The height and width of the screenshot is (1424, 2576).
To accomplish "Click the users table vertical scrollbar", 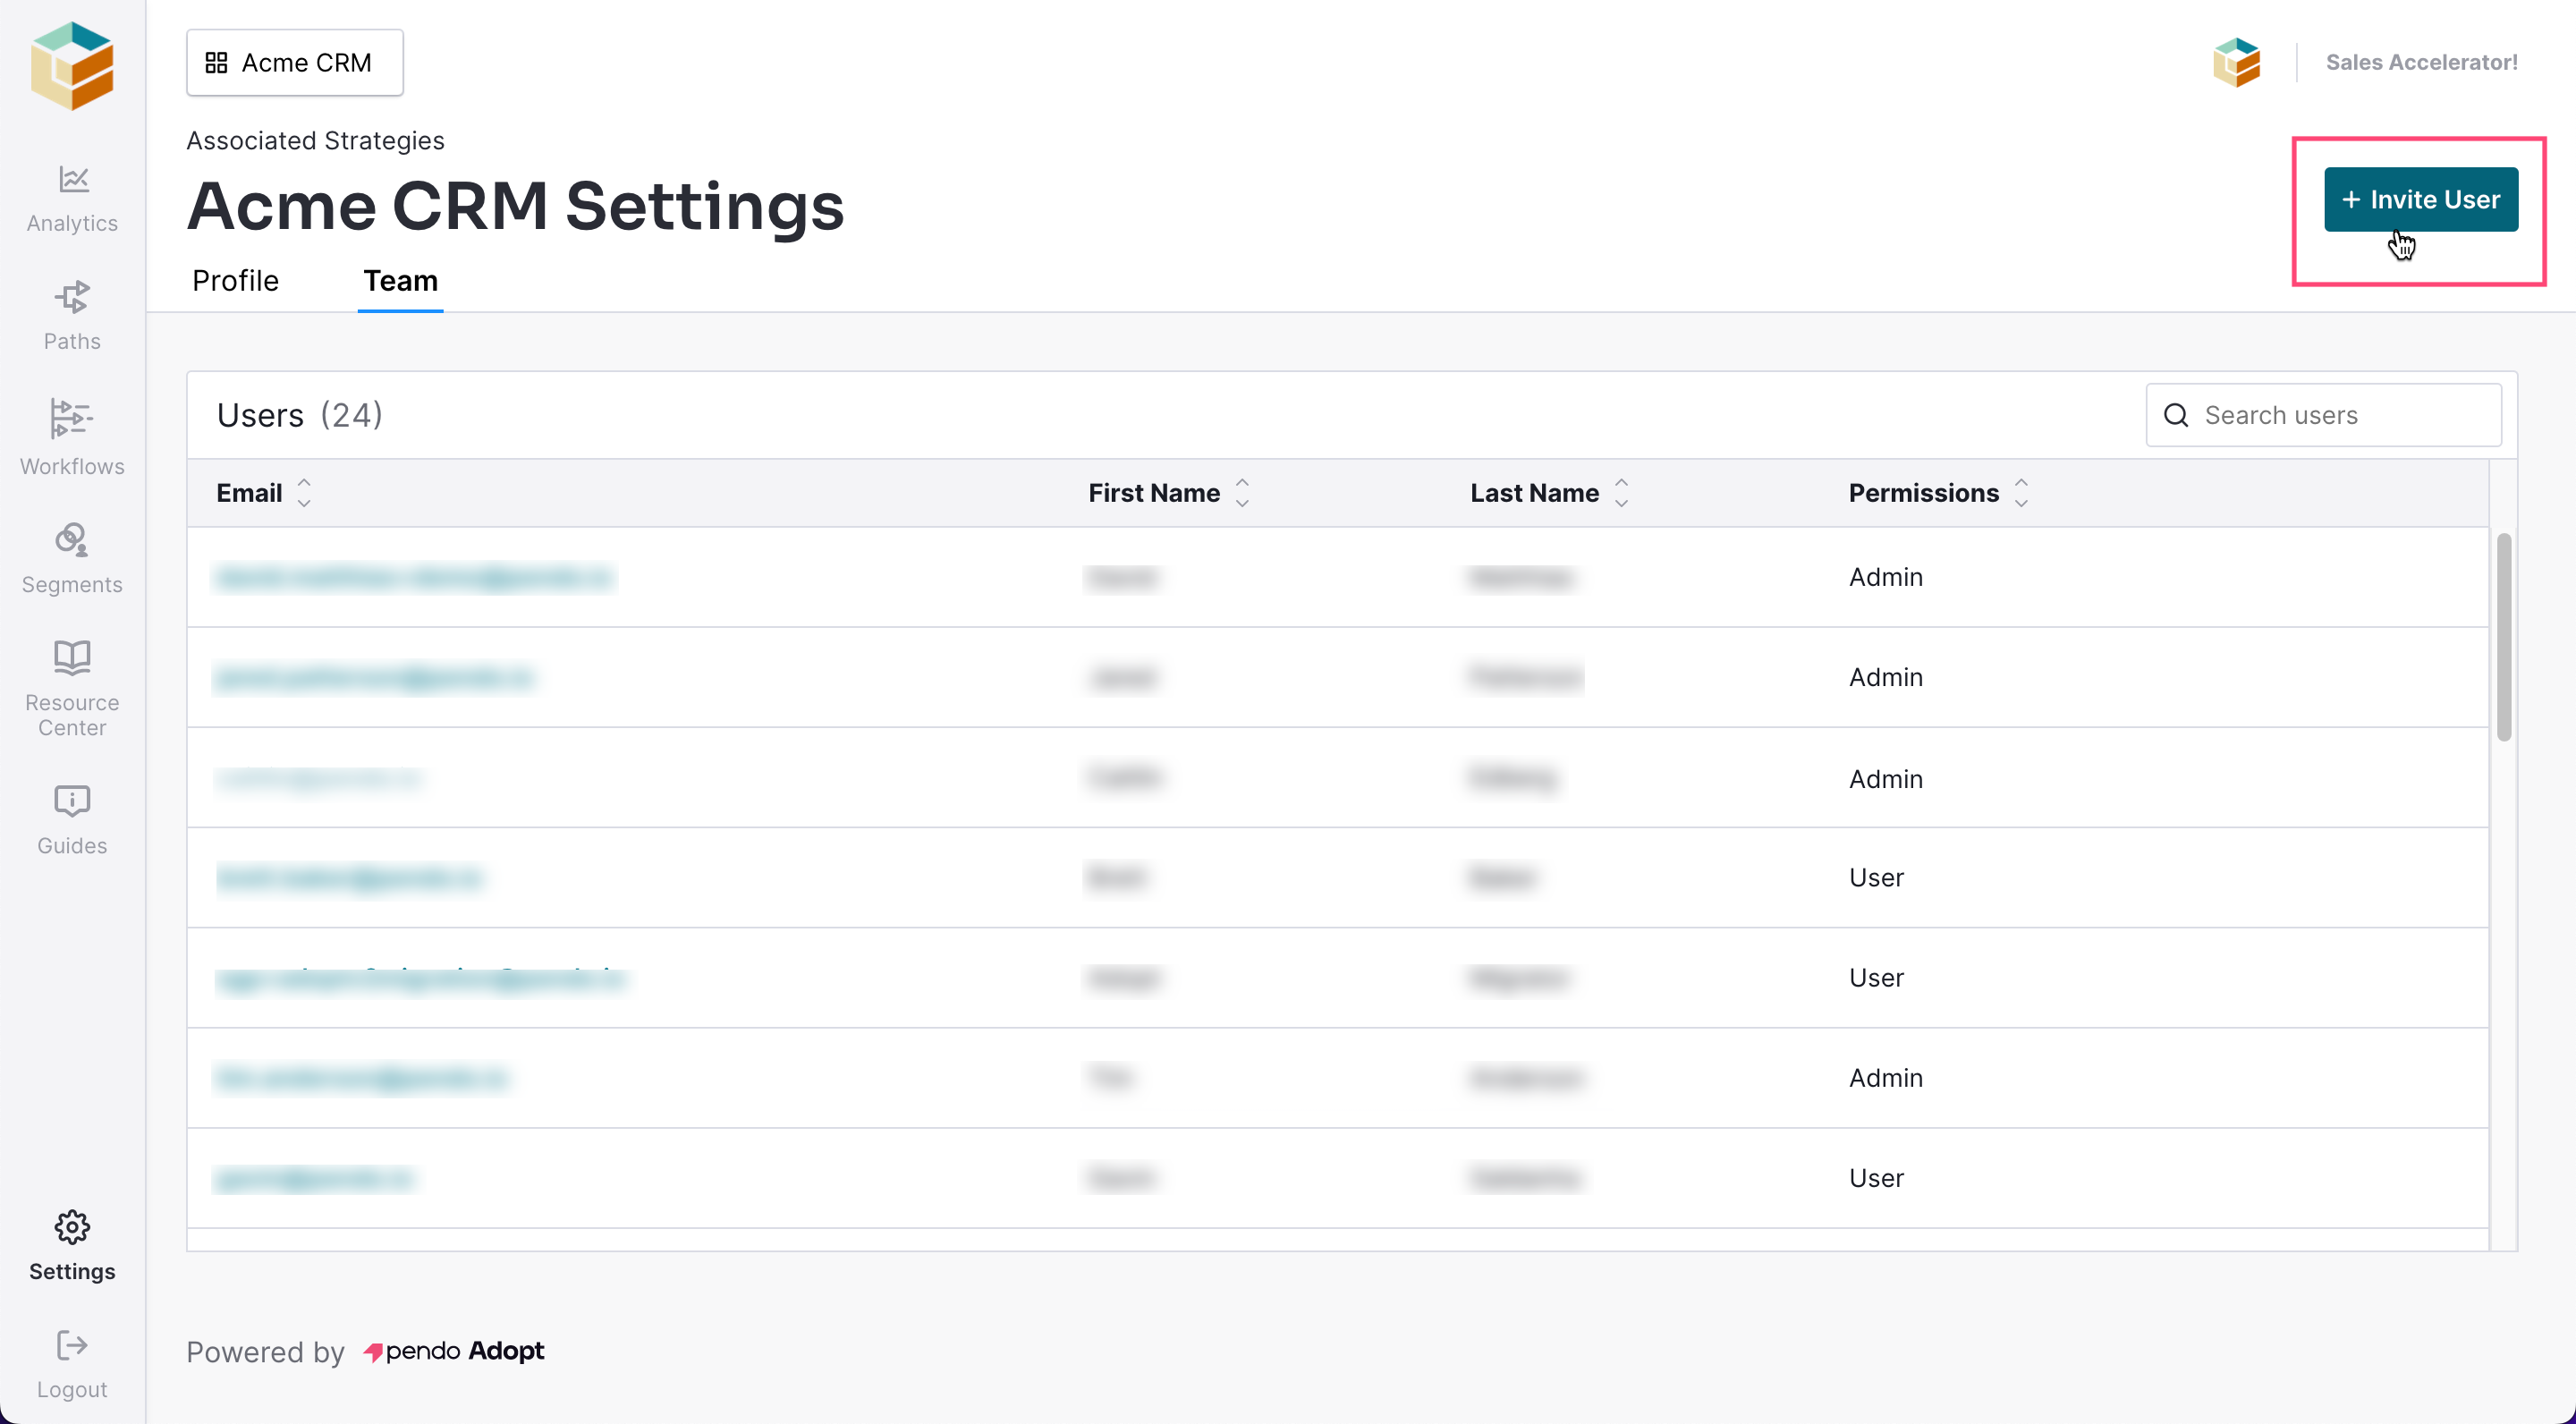I will click(x=2503, y=637).
